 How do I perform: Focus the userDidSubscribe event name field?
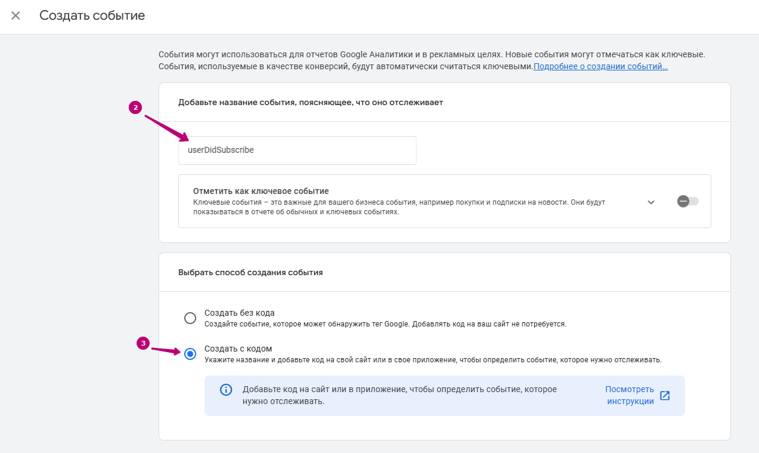pos(297,150)
